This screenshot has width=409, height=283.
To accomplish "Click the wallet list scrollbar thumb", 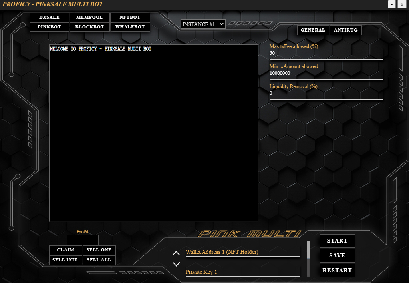I will click(x=308, y=250).
